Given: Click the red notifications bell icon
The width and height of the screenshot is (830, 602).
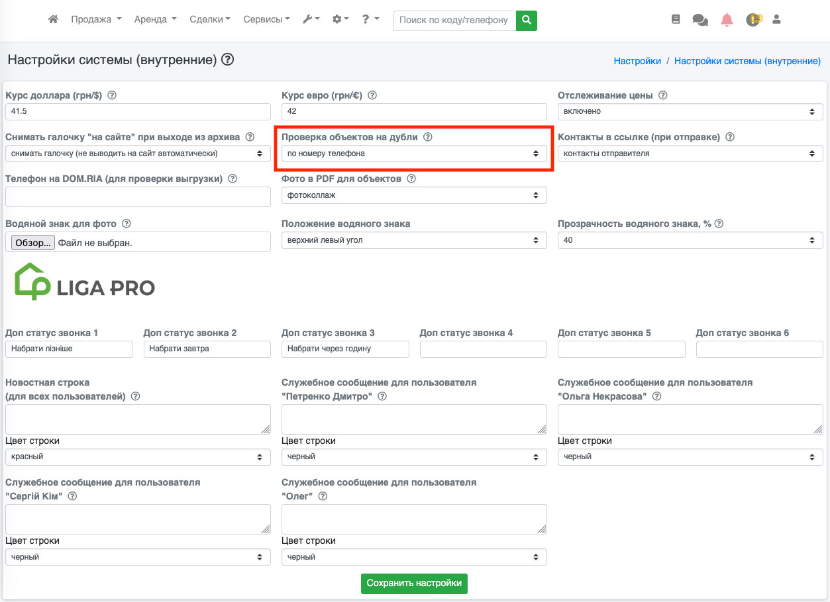Looking at the screenshot, I should pos(727,20).
